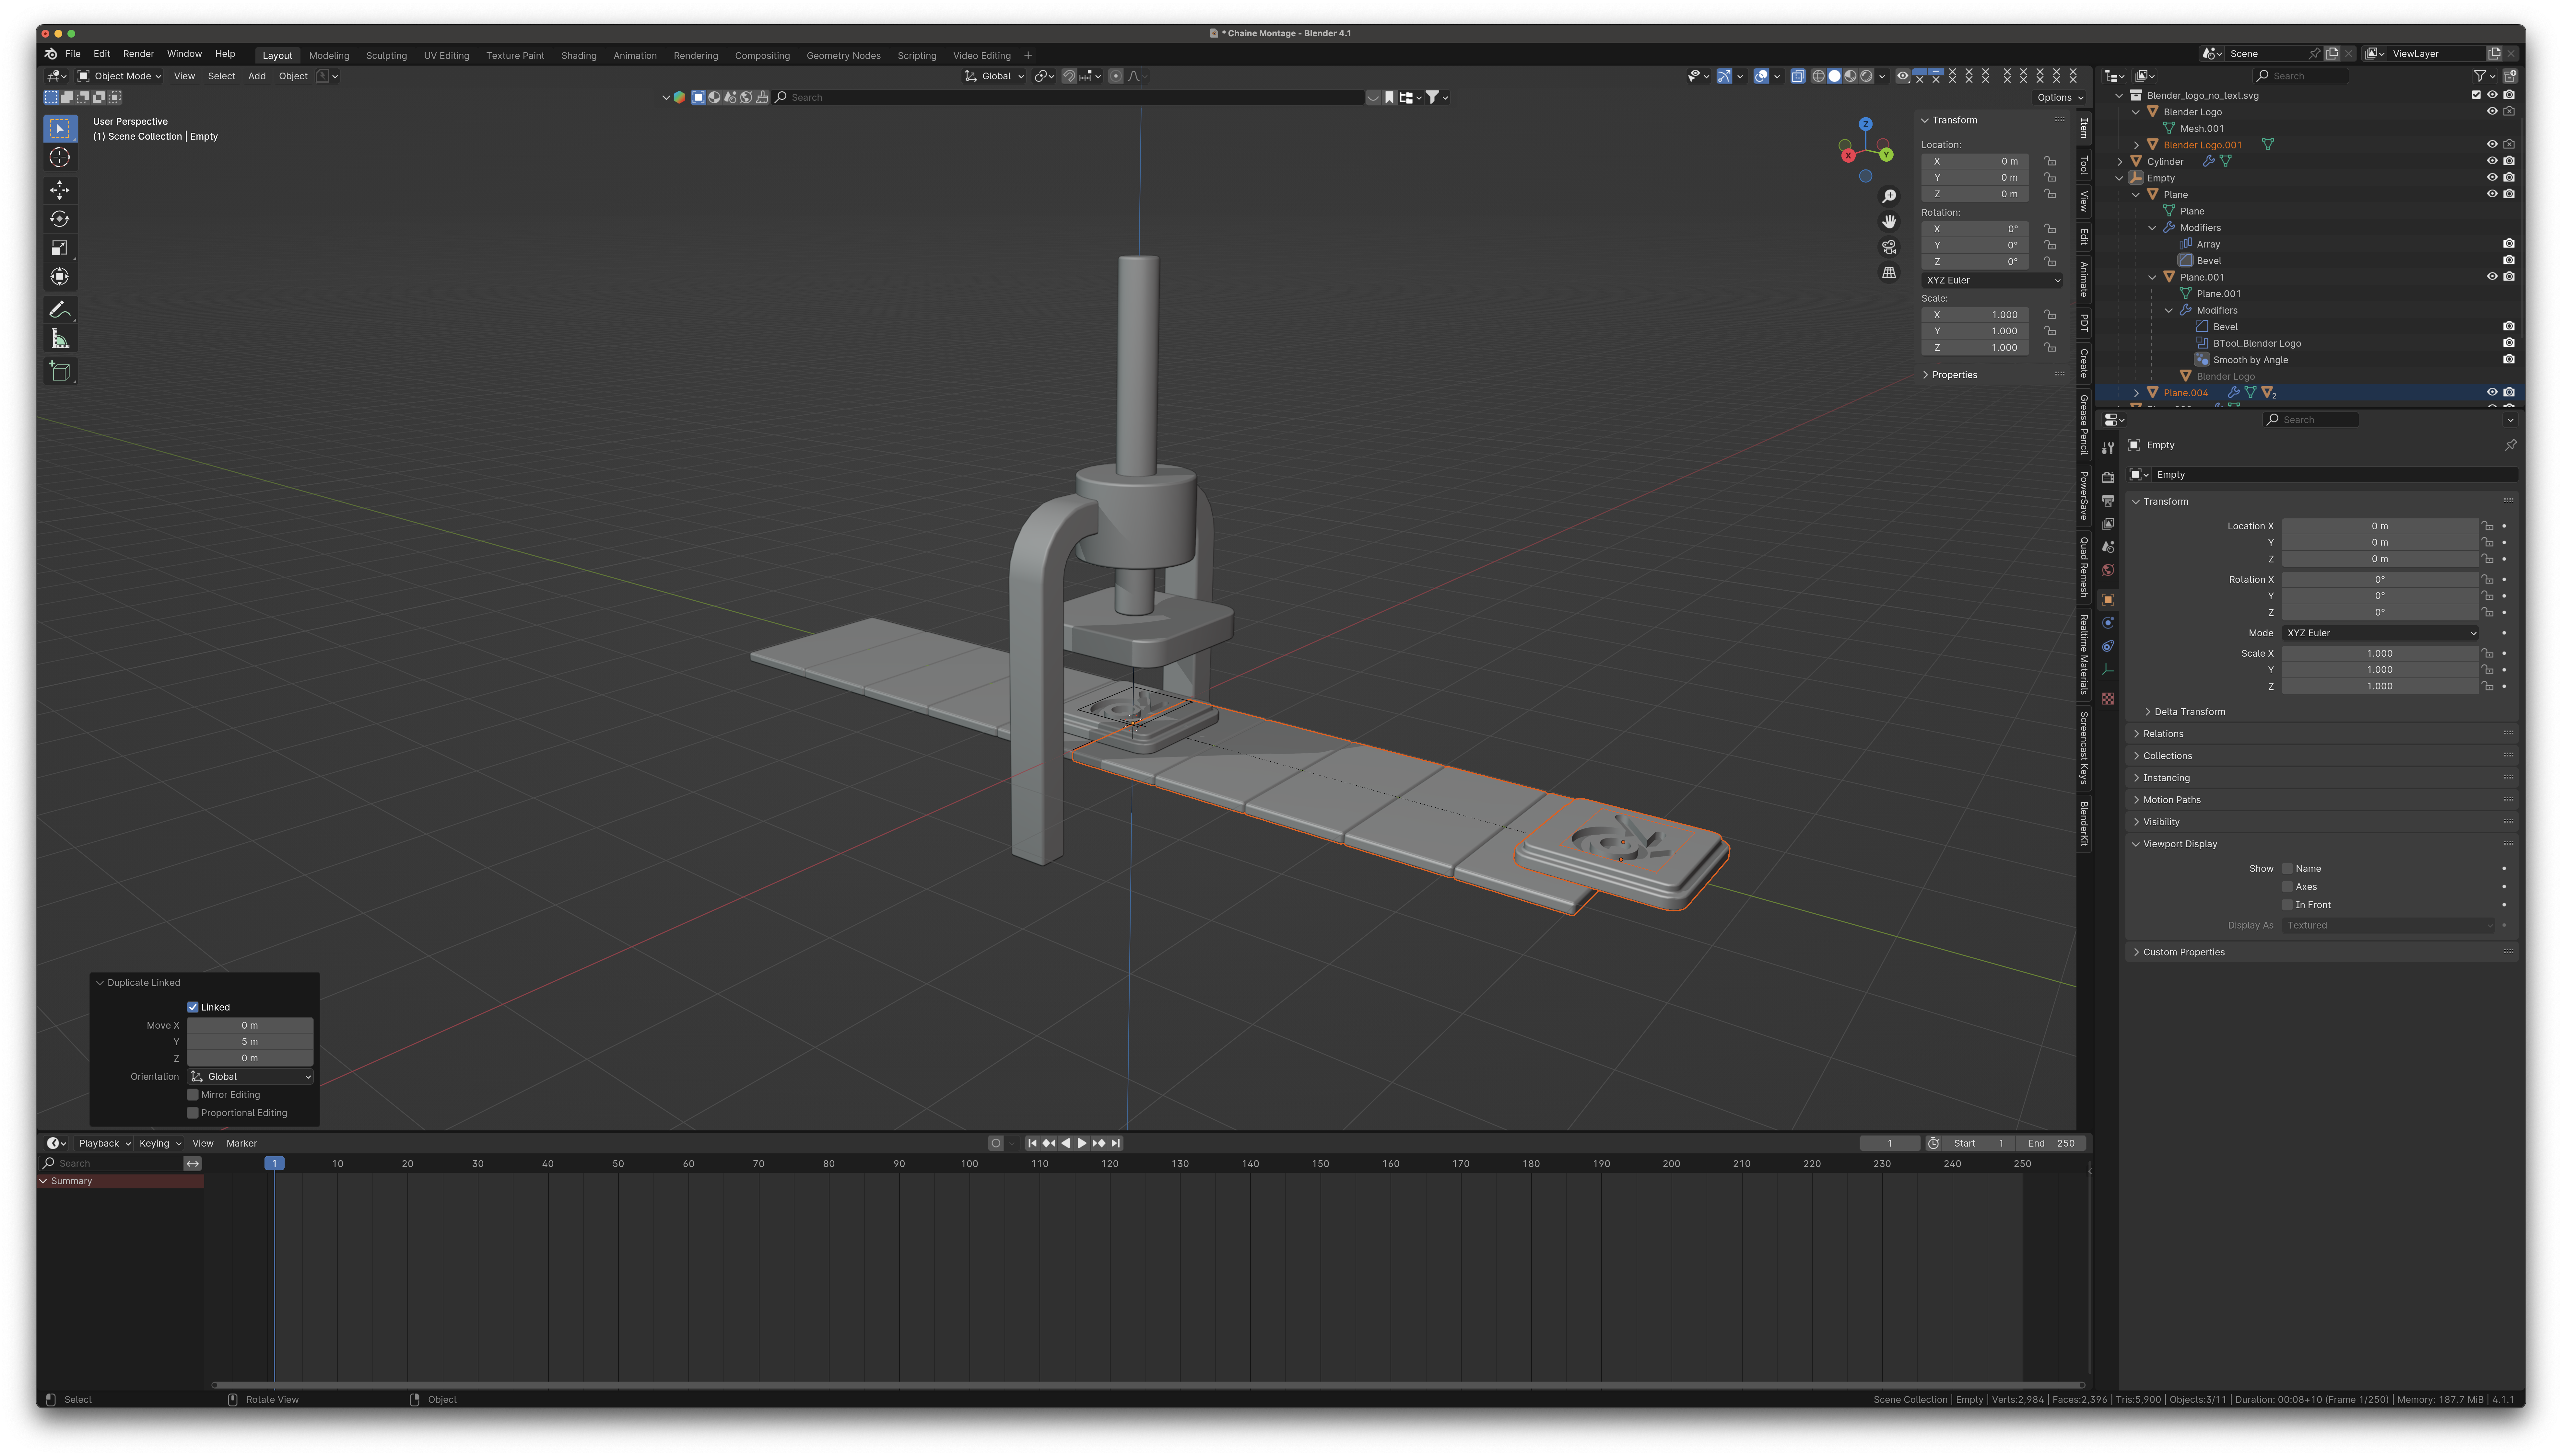The image size is (2562, 1456).
Task: Toggle exclude checkbox for Blender_logo_no_text.svg collection
Action: (x=2476, y=95)
